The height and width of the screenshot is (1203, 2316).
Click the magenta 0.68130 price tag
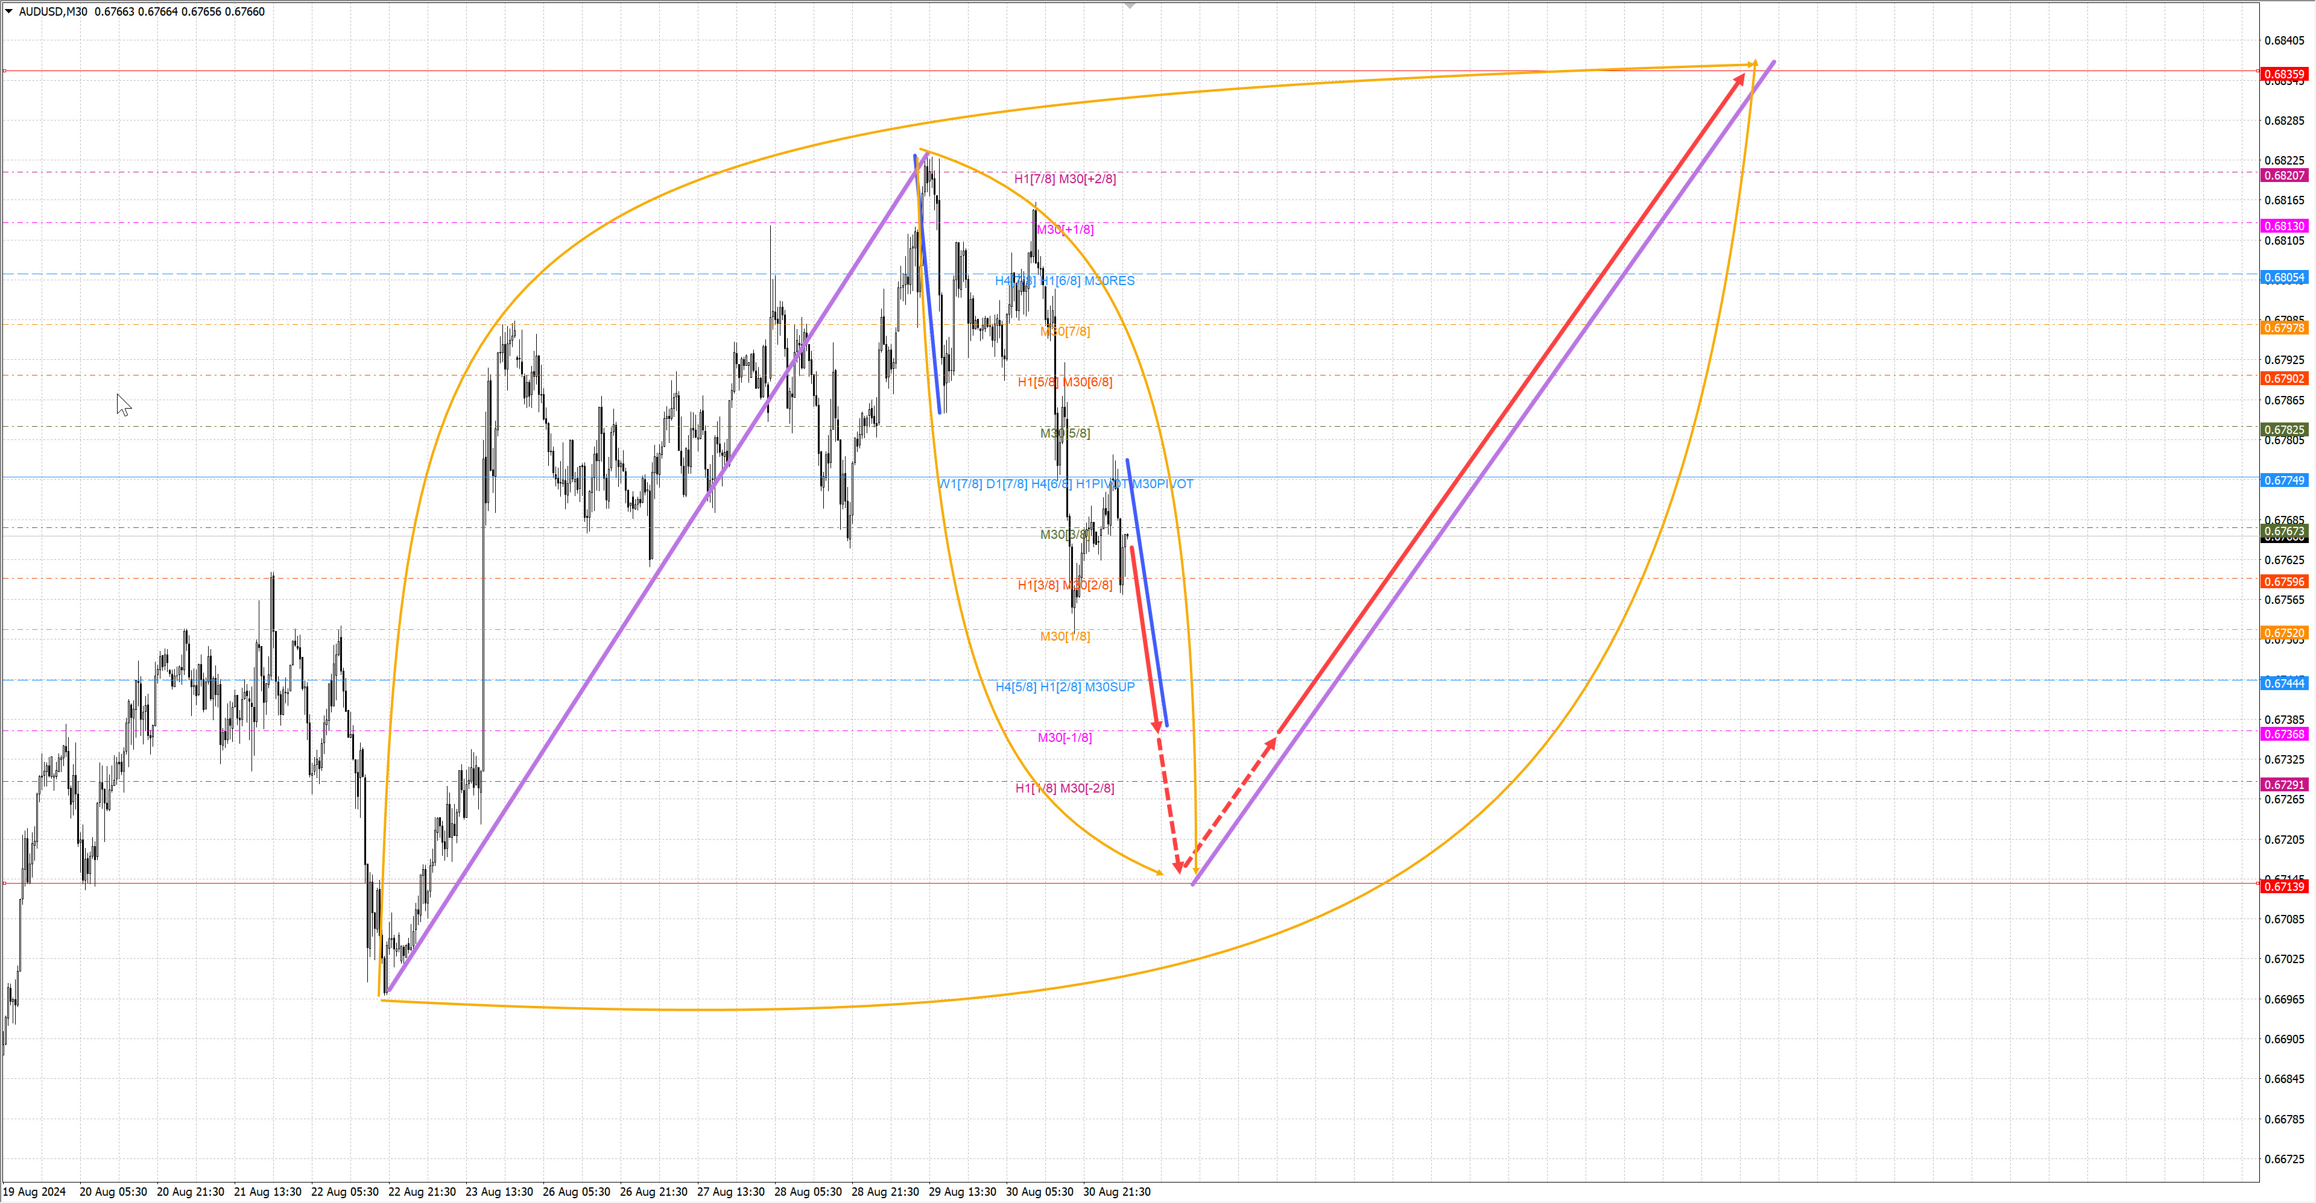tap(2283, 227)
